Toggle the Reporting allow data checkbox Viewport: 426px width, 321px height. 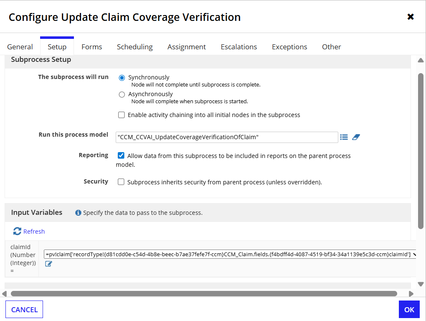coord(121,155)
